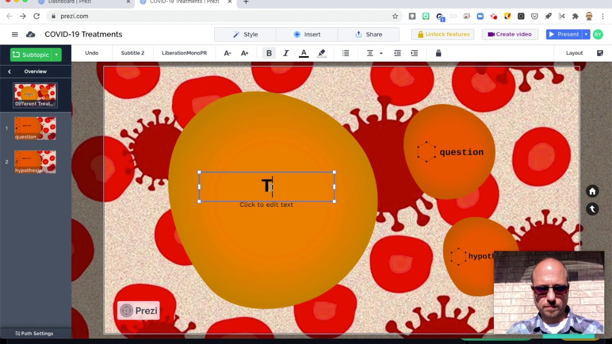Start the presentation with Present

[x=563, y=34]
